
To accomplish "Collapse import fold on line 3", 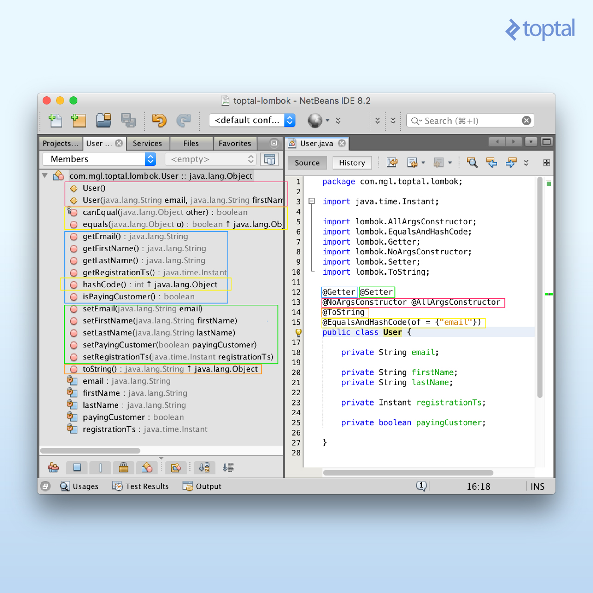I will pos(312,201).
